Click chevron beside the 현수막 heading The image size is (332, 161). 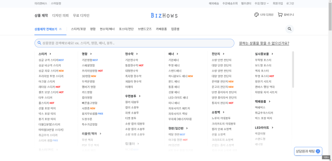pyautogui.click(x=137, y=54)
